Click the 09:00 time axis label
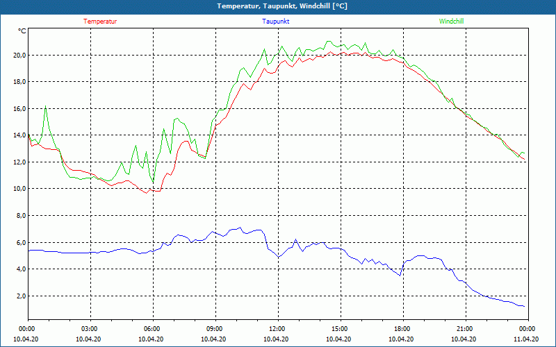556x347 pixels. point(214,329)
